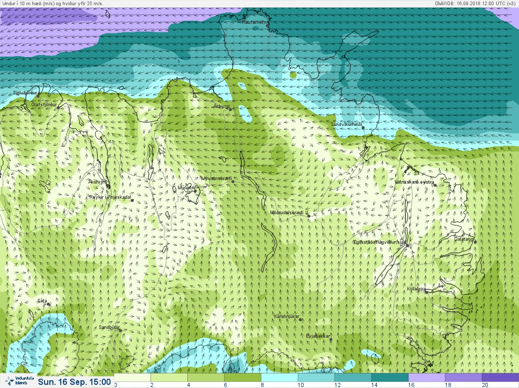This screenshot has height=388, width=519.
Task: Select the 18–20 m/s medium purple swatch
Action: point(463,378)
